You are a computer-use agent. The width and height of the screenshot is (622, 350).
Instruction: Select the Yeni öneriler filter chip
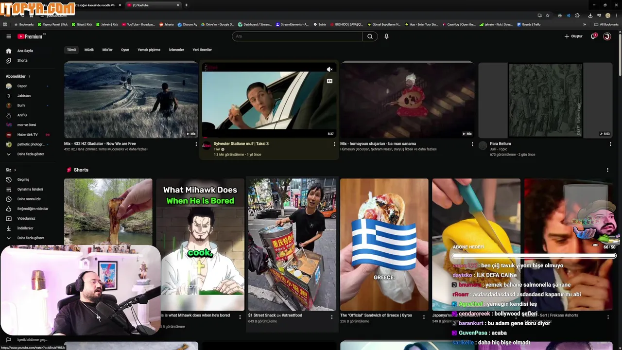[x=202, y=50]
